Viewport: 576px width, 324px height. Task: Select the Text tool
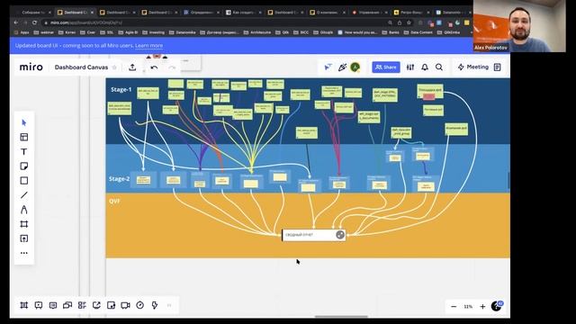[x=24, y=152]
